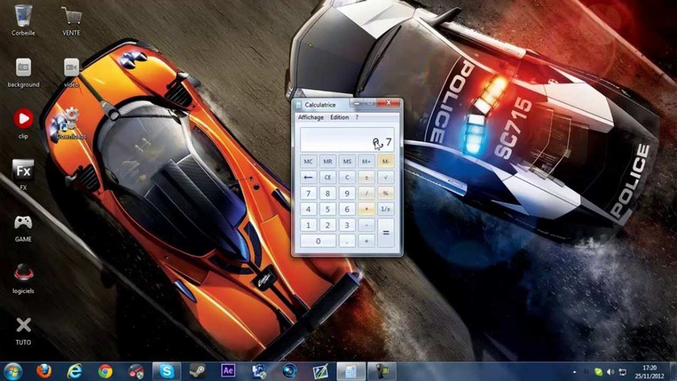Viewport: 677px width, 381px height.
Task: Click the M+ memory add button
Action: pyautogui.click(x=366, y=161)
